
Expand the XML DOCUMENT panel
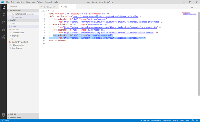[16, 117]
